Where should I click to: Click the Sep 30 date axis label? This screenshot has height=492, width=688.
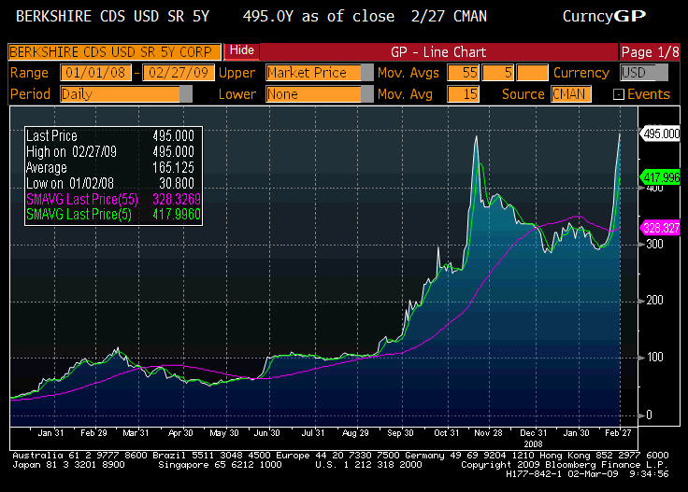(x=400, y=433)
